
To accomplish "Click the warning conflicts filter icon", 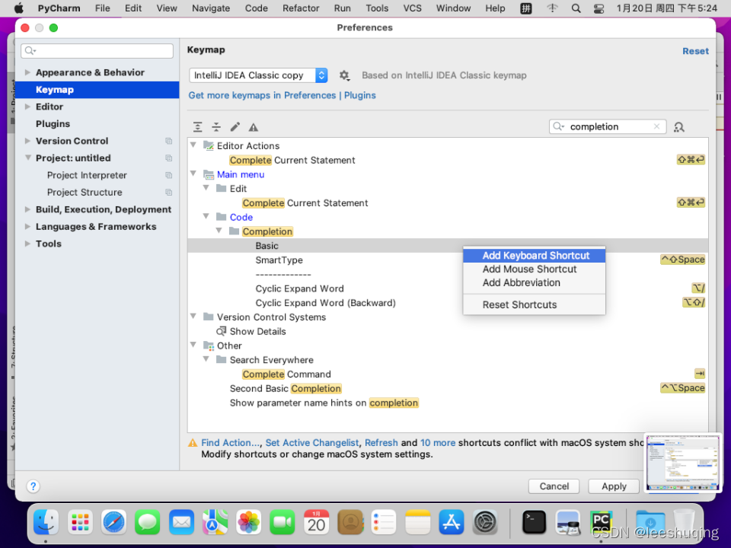I will [x=253, y=127].
